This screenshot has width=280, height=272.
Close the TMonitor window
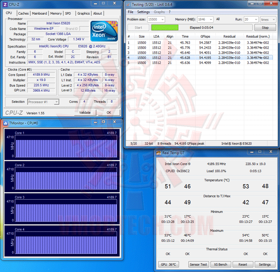114,122
